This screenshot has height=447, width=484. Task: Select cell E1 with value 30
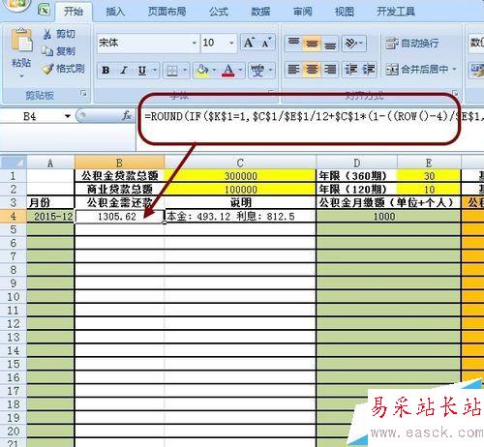pos(429,176)
